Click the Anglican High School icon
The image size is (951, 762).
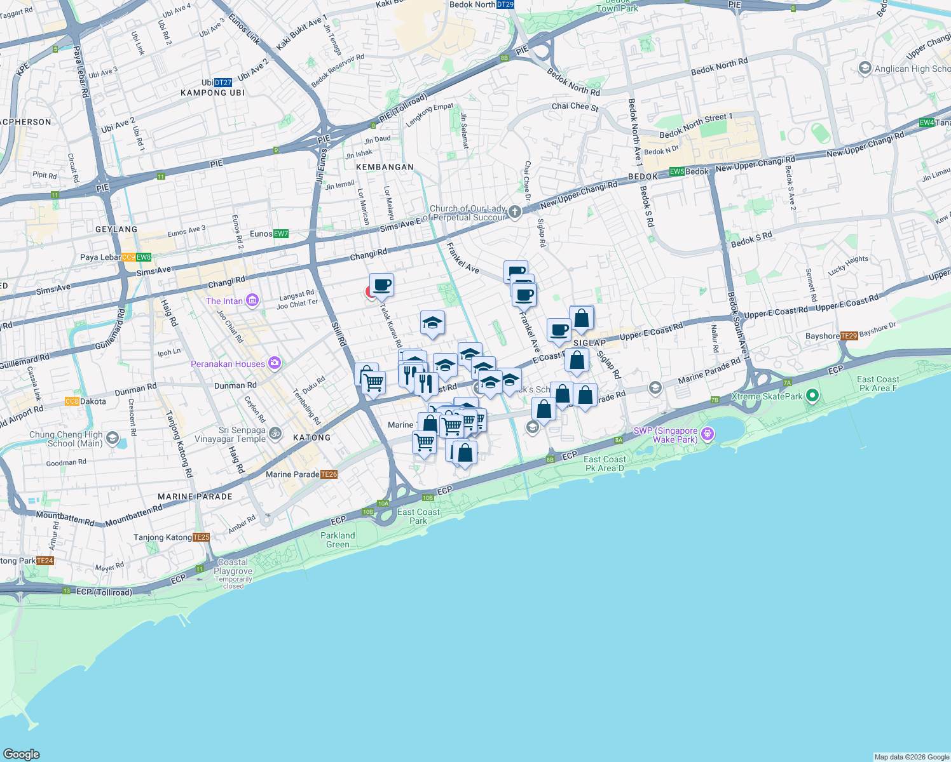pyautogui.click(x=865, y=68)
